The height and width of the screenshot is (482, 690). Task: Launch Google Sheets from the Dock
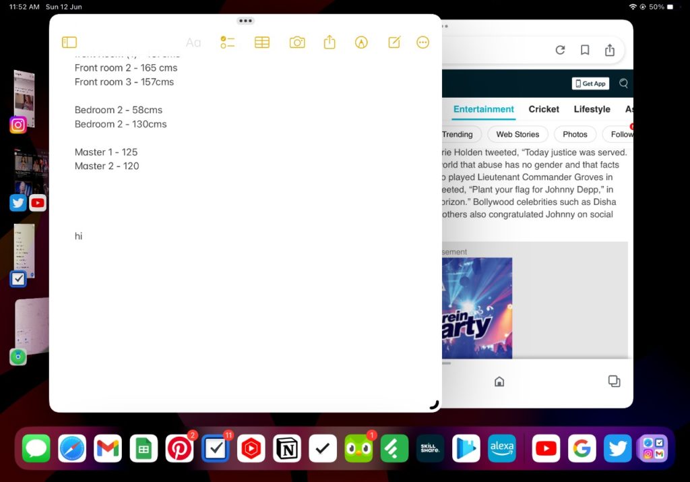144,448
